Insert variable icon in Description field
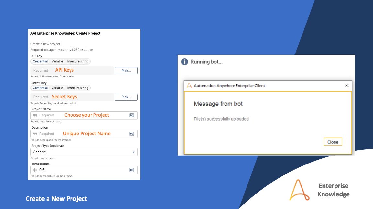Viewport: 373px width, 209px height. 132,134
